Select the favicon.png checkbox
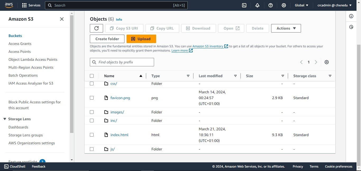 [92, 98]
